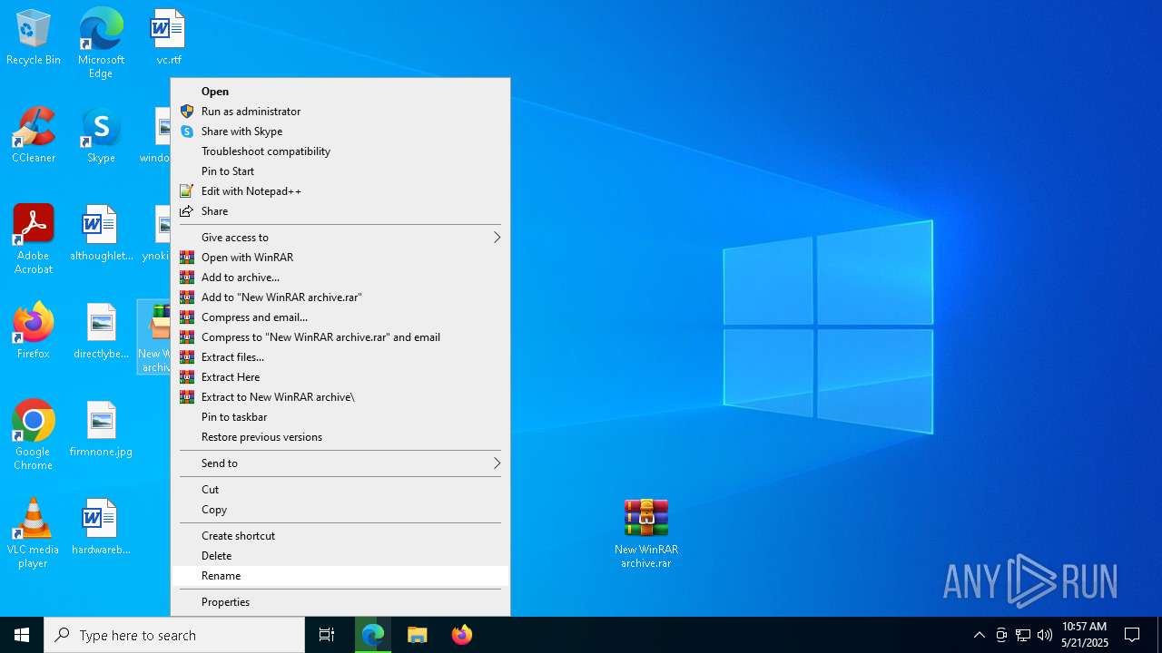Choose Open with WinRAR
Screen dimensions: 1162x653
(x=340, y=258)
